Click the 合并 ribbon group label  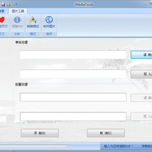point(49,34)
